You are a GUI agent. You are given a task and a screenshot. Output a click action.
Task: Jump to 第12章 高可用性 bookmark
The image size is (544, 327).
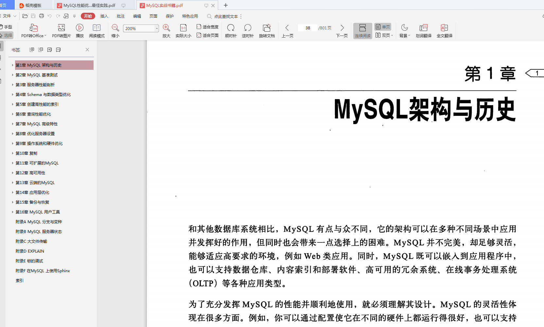[30, 173]
